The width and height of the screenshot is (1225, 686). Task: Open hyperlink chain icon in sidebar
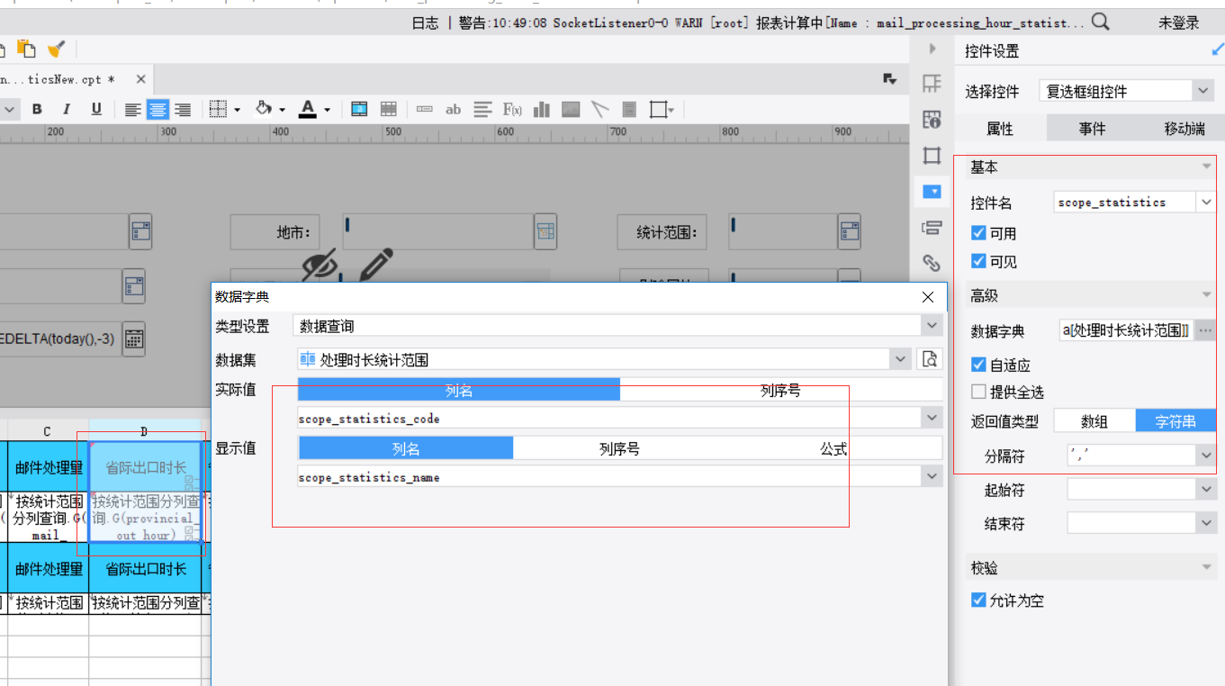932,263
